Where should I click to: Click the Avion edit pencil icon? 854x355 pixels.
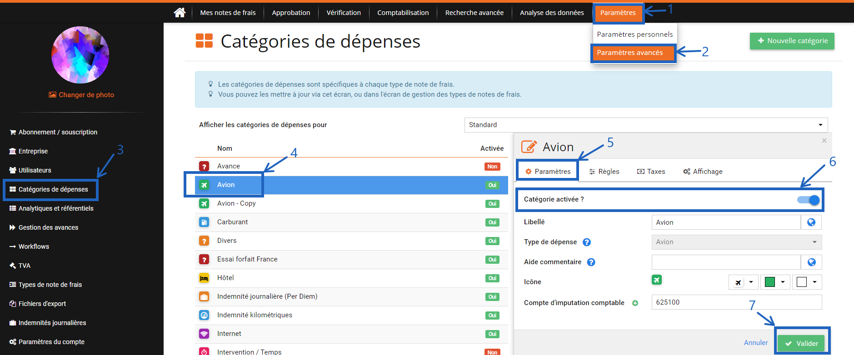529,147
